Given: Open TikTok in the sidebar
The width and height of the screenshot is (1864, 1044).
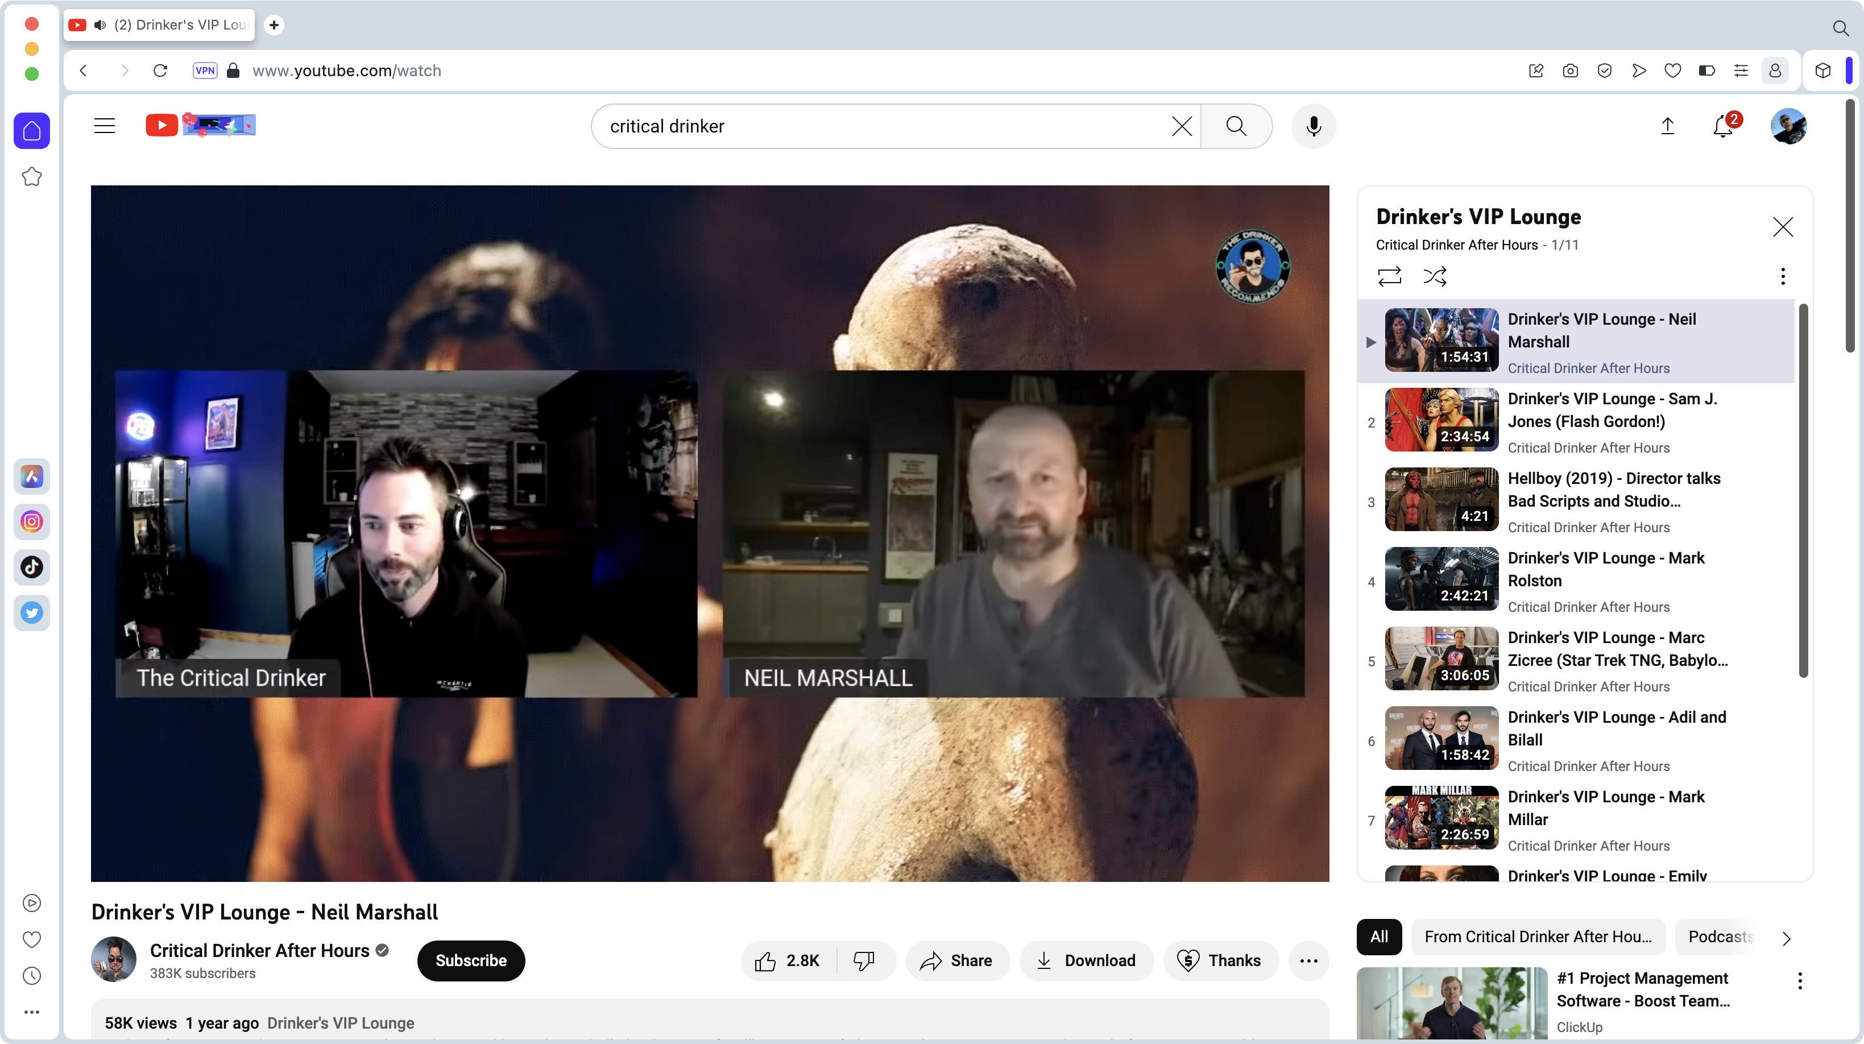Looking at the screenshot, I should point(32,567).
